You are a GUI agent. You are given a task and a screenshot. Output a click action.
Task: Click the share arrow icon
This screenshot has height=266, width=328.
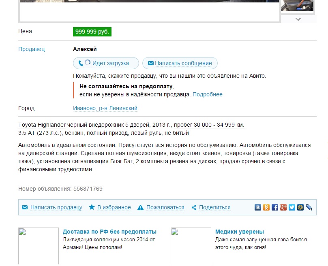194,207
